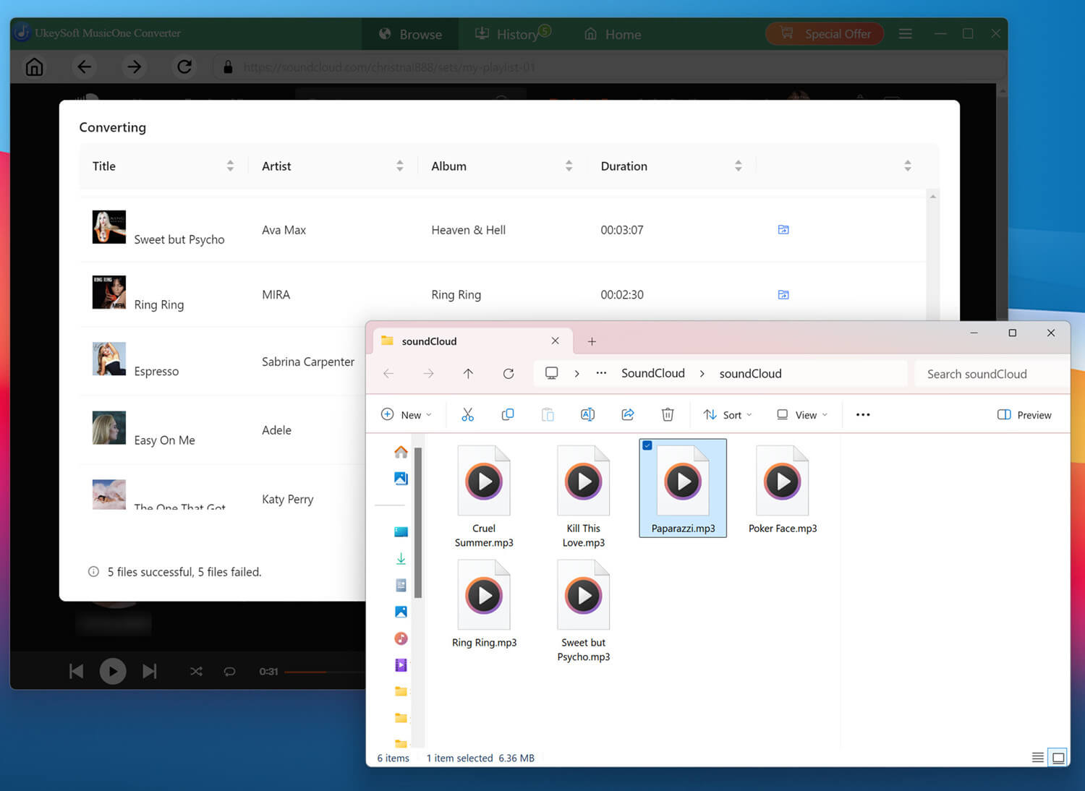Go back in UkeySoft browser

[85, 67]
